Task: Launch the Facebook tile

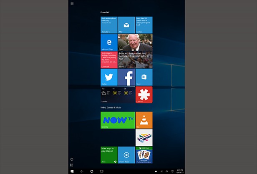Action: (x=126, y=77)
